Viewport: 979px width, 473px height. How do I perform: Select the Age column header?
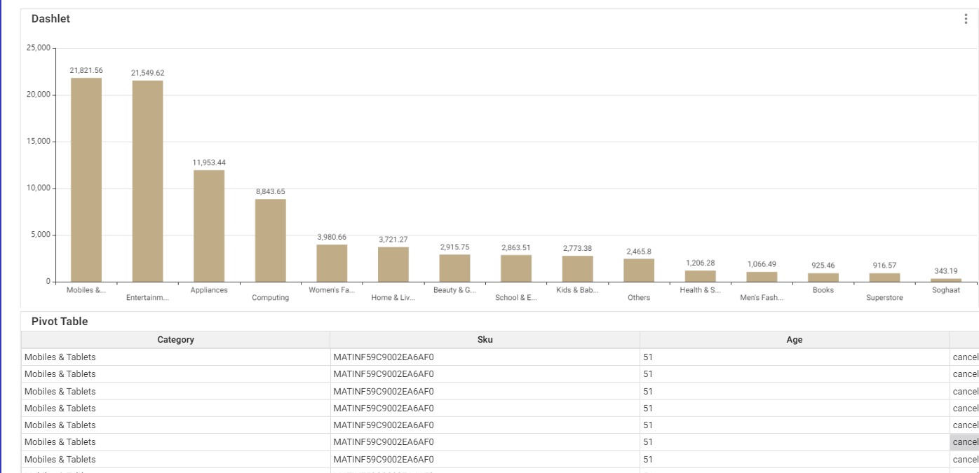point(795,340)
